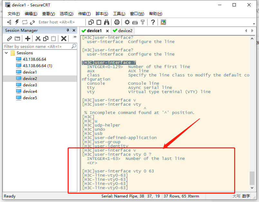The image size is (259, 202).
Task: Open the 工具(L) menu
Action: [119, 14]
